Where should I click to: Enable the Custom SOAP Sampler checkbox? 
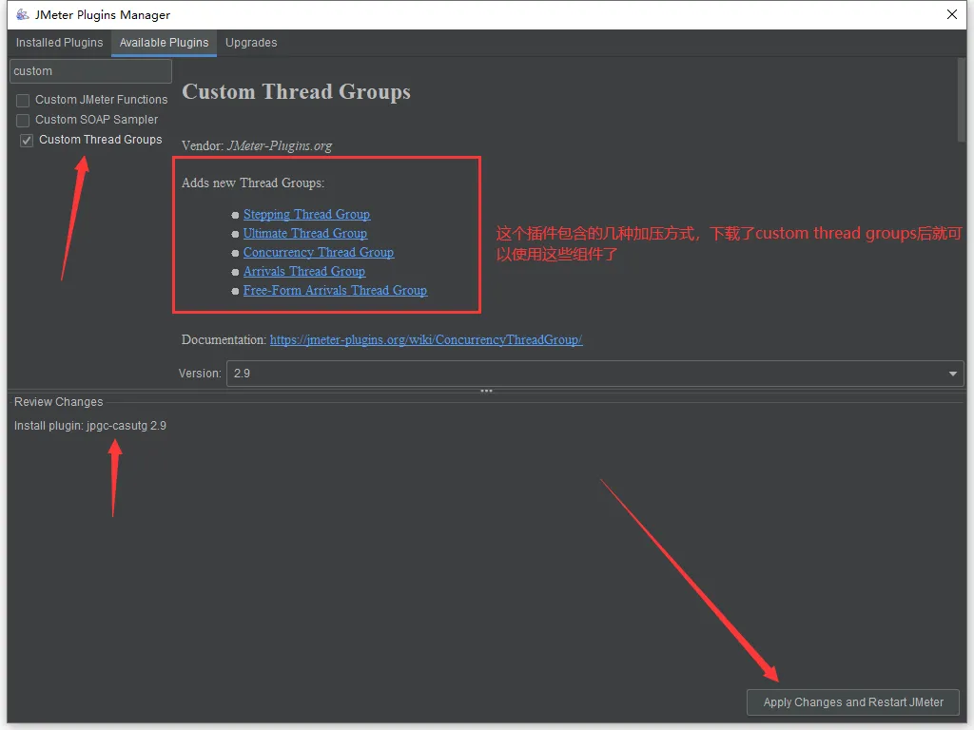tap(23, 121)
